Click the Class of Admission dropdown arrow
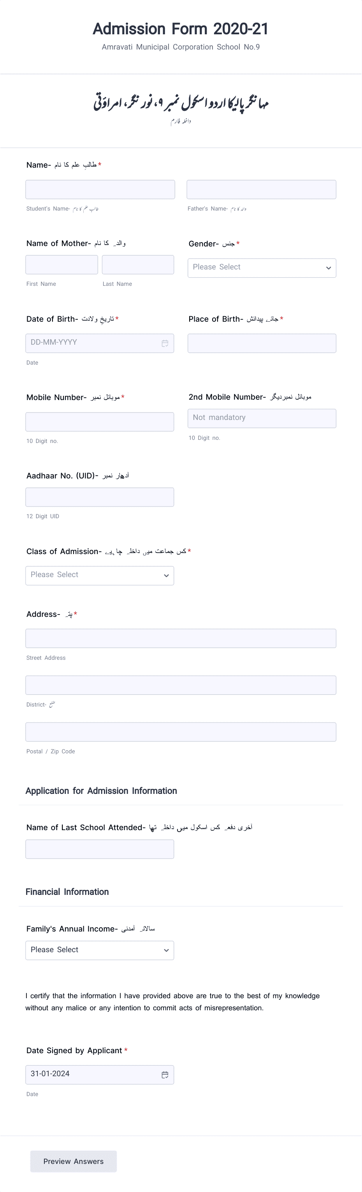362x1192 pixels. [x=166, y=576]
